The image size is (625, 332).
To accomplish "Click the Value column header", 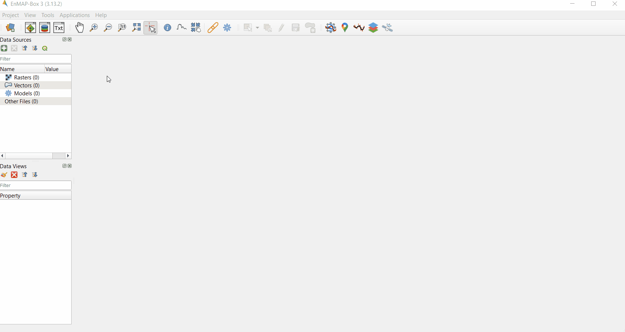I will click(58, 69).
